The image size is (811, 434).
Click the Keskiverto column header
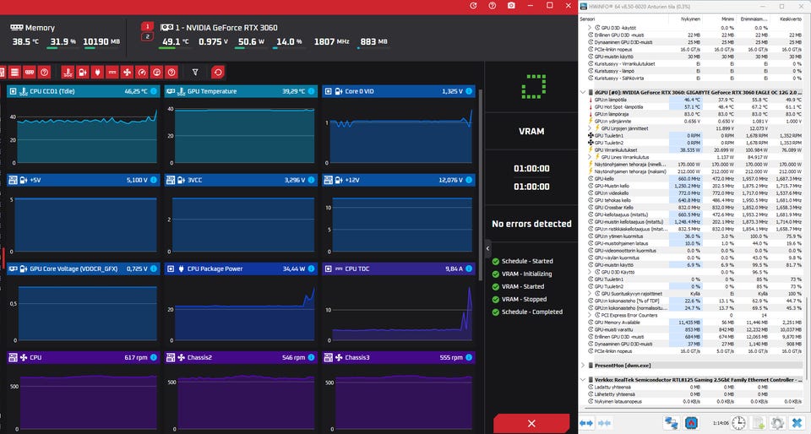[787, 19]
